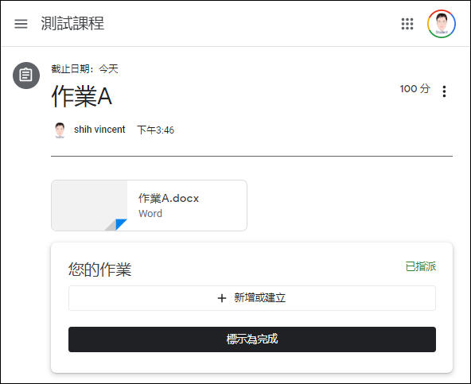Click shih vincent's teacher avatar
This screenshot has width=471, height=384.
point(60,130)
